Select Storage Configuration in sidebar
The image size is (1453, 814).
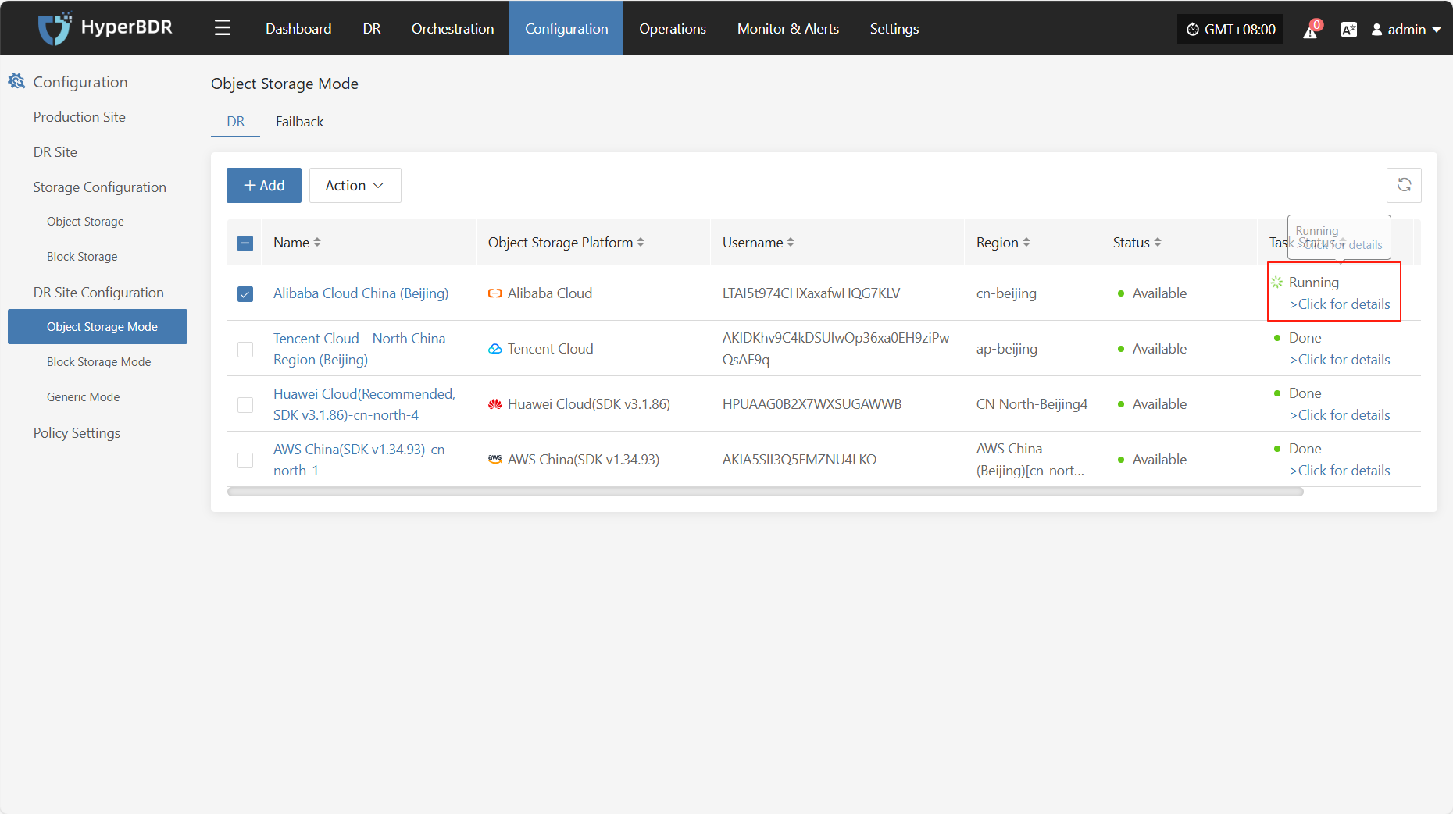pyautogui.click(x=99, y=187)
